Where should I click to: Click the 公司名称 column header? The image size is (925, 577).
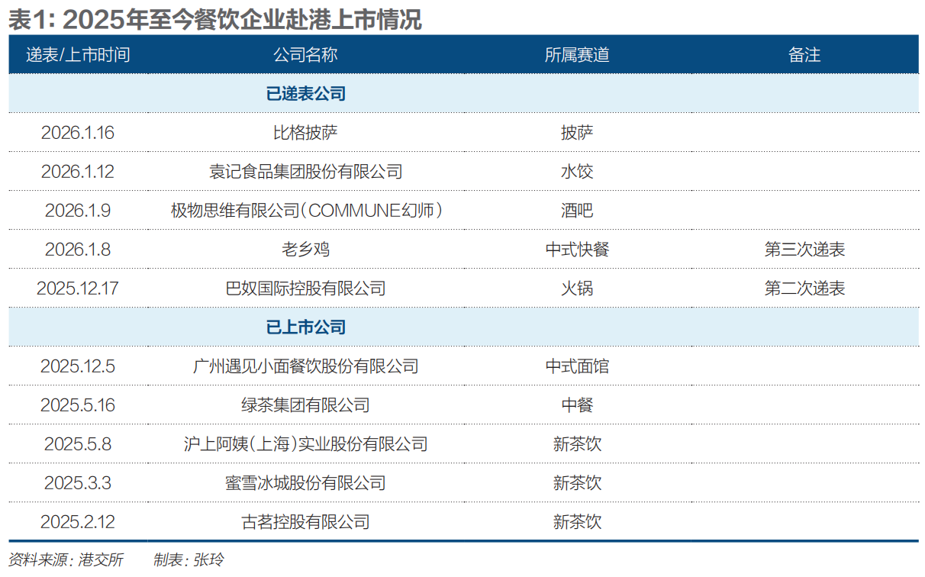pos(305,55)
